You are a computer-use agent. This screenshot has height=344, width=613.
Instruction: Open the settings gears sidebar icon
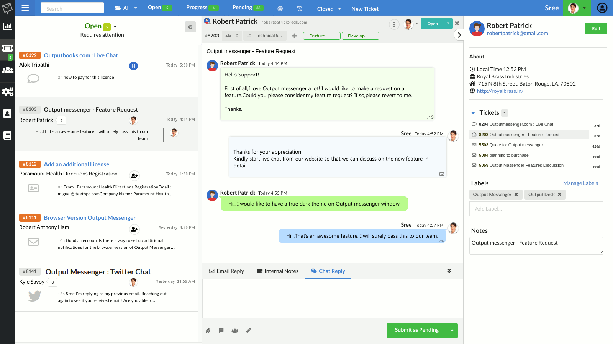click(x=7, y=92)
